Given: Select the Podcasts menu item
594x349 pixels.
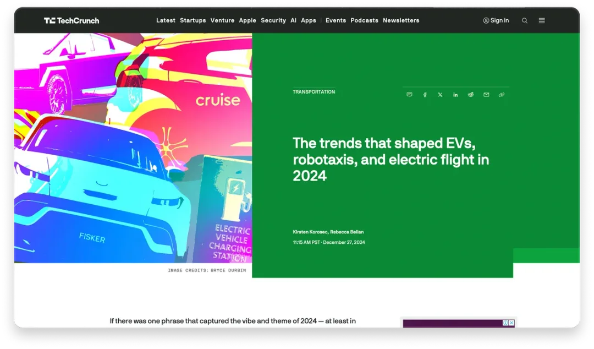Looking at the screenshot, I should coord(364,20).
